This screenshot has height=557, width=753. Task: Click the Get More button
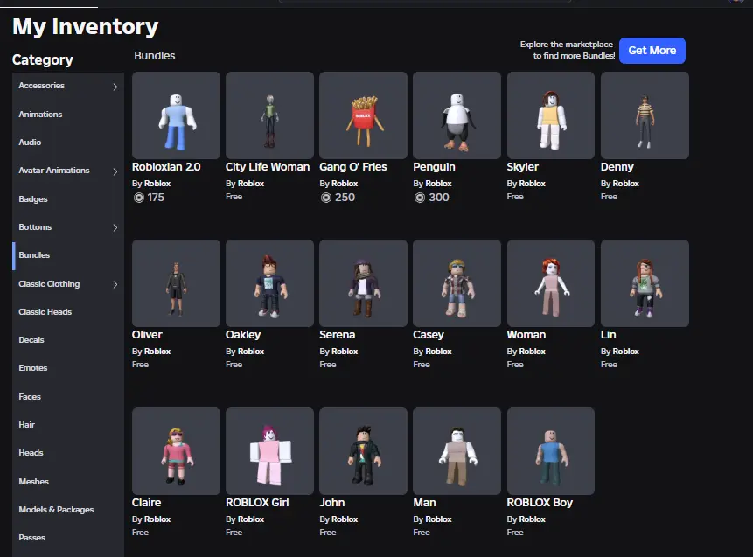[652, 51]
